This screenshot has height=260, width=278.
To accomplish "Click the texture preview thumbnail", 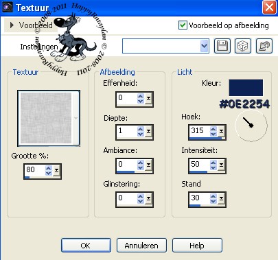I will 46,118.
